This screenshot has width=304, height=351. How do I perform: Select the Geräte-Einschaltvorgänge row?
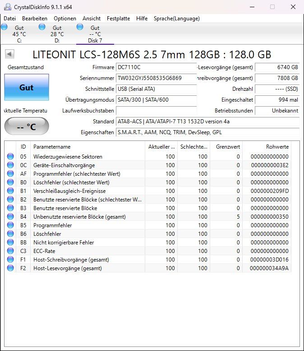pos(148,165)
